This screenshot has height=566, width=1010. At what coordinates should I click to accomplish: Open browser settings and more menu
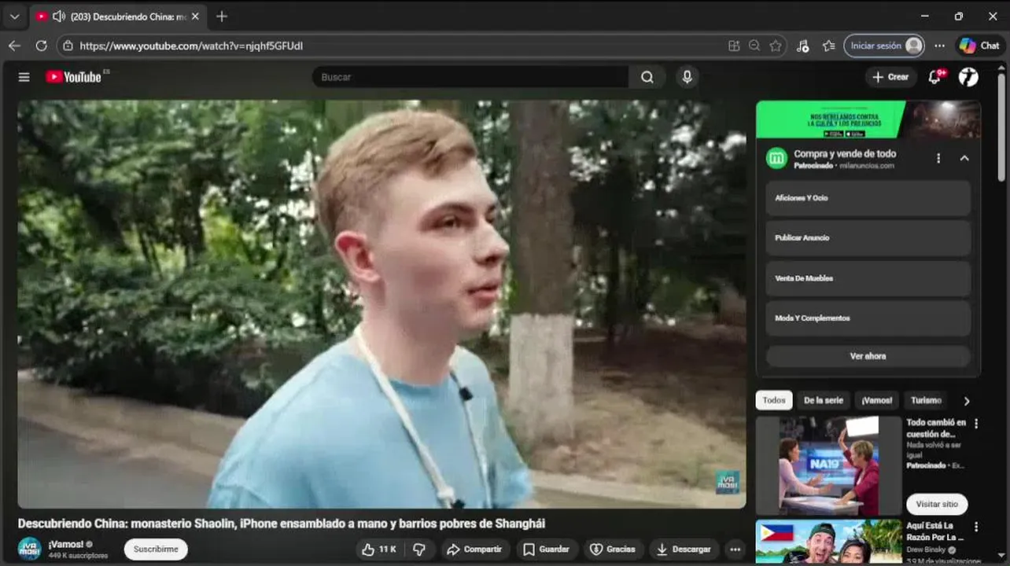pos(940,46)
